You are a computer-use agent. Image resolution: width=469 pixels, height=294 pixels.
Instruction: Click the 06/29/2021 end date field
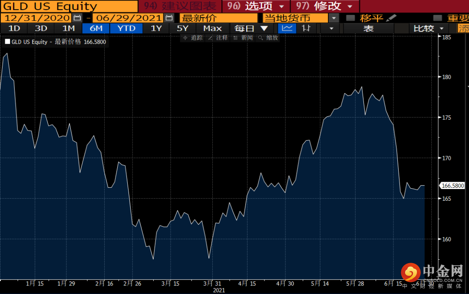(128, 18)
